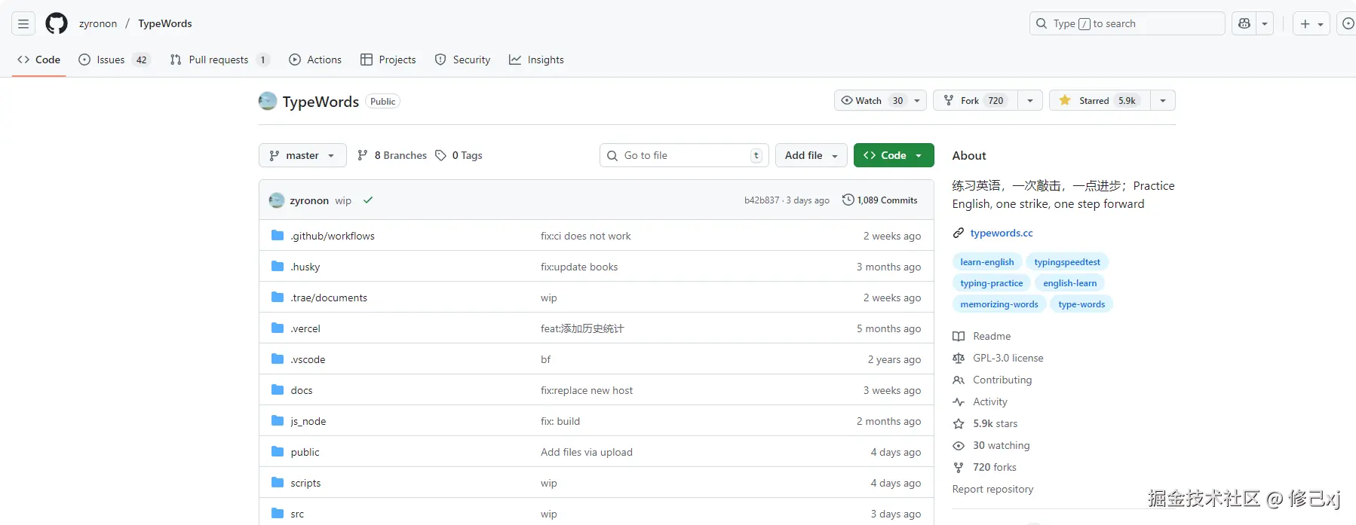Visit the typewords.cc website link
This screenshot has height=525, width=1356.
click(x=1002, y=233)
